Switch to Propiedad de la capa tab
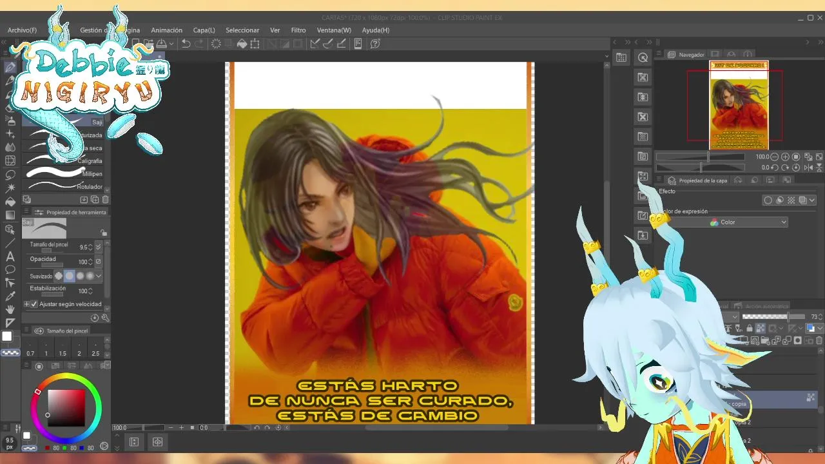The width and height of the screenshot is (825, 464). 697,180
